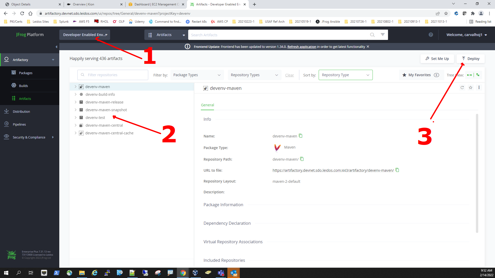This screenshot has width=495, height=278.
Task: Open the JFrog Ansible bookmark
Action: (328, 22)
